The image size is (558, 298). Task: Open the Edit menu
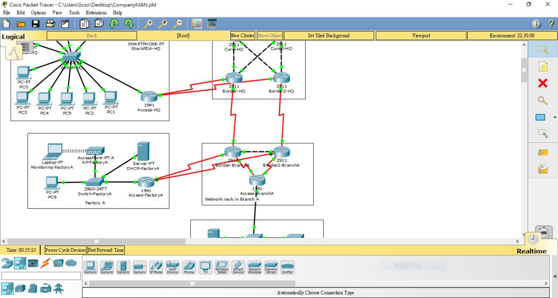coord(20,13)
